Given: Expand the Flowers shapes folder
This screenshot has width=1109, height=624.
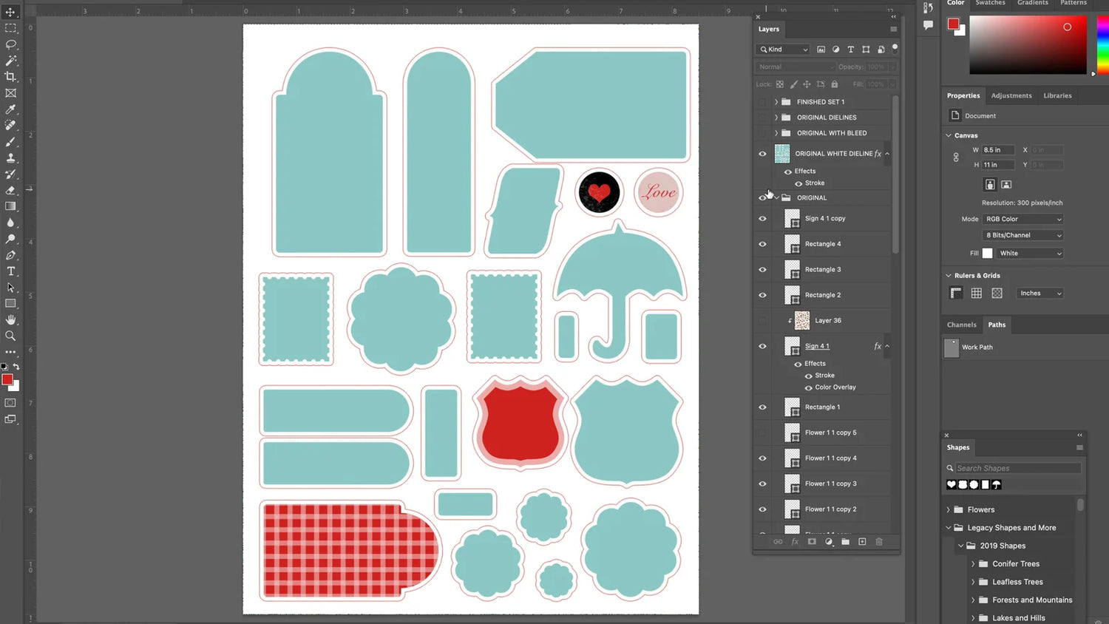Looking at the screenshot, I should 949,509.
